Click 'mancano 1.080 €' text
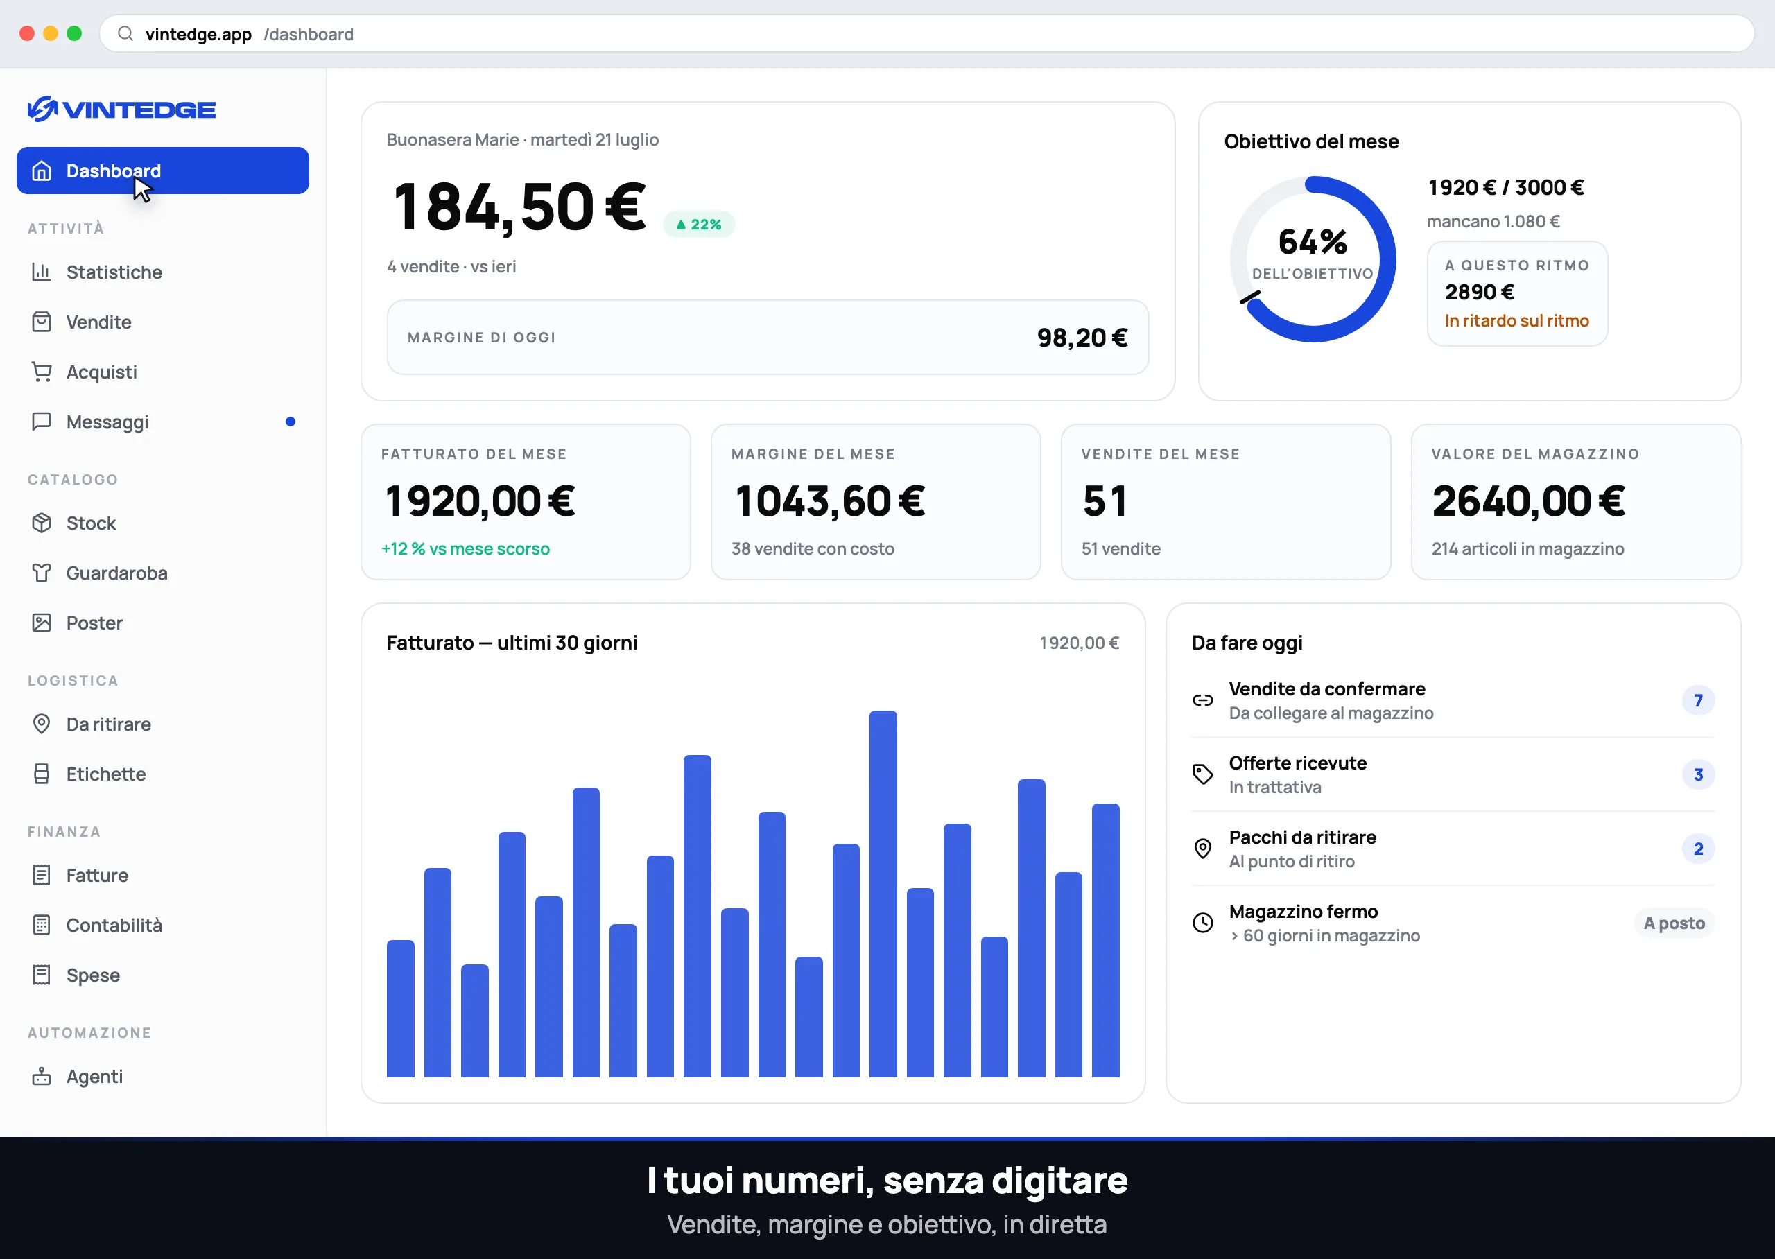Image resolution: width=1775 pixels, height=1259 pixels. [x=1493, y=222]
